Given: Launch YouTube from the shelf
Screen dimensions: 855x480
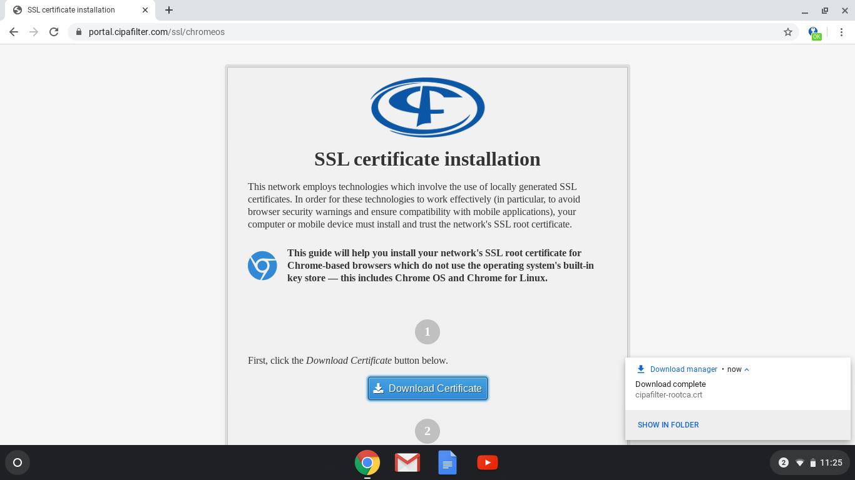Looking at the screenshot, I should point(487,462).
